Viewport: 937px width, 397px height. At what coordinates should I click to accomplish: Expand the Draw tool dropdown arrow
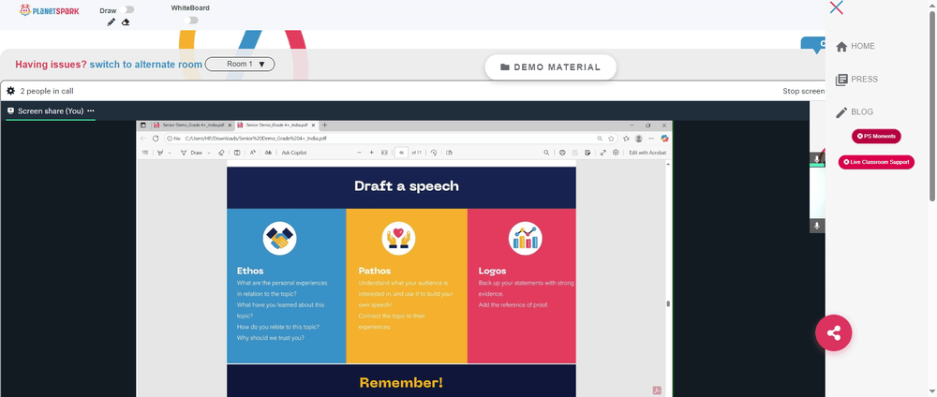click(209, 153)
